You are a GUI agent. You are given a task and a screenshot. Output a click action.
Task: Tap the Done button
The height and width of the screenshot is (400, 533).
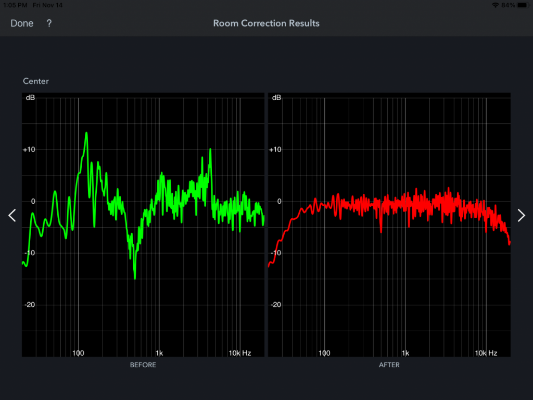tap(22, 23)
